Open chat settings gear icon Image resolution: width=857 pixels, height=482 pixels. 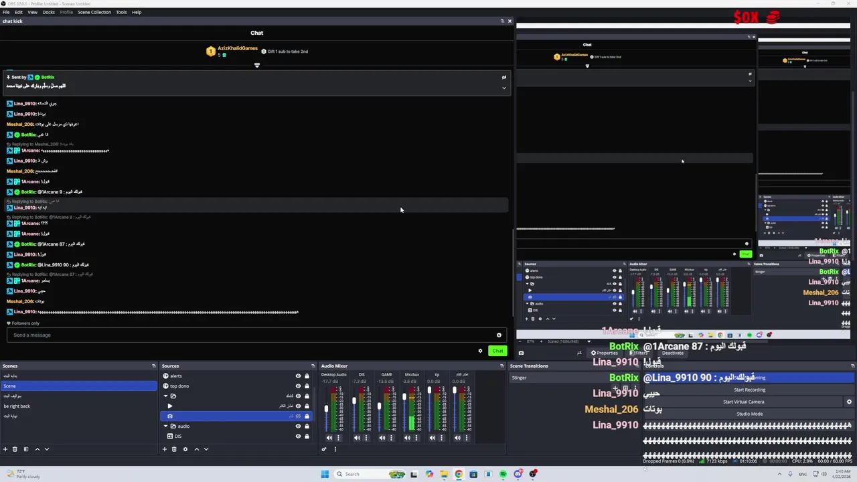point(480,351)
